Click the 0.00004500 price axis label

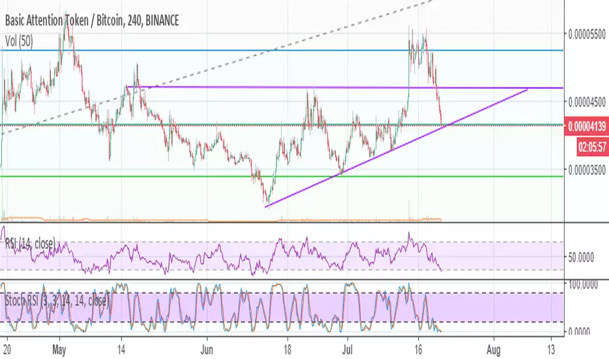point(587,102)
